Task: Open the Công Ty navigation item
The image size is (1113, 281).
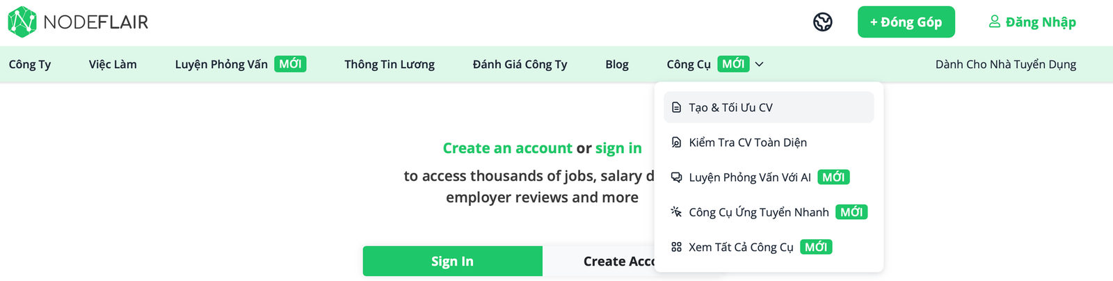Action: coord(30,65)
